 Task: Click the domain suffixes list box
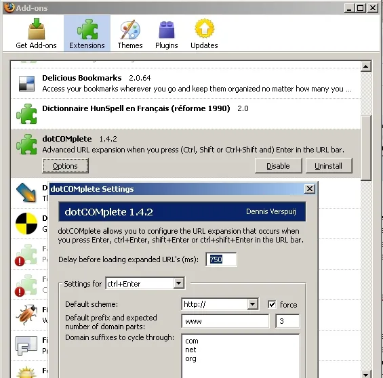[241, 356]
